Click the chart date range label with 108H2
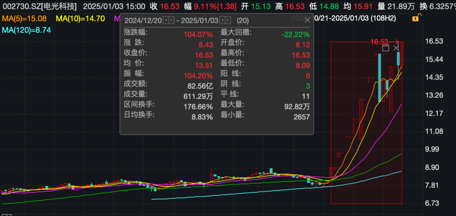The width and height of the screenshot is (456, 216). [x=356, y=18]
